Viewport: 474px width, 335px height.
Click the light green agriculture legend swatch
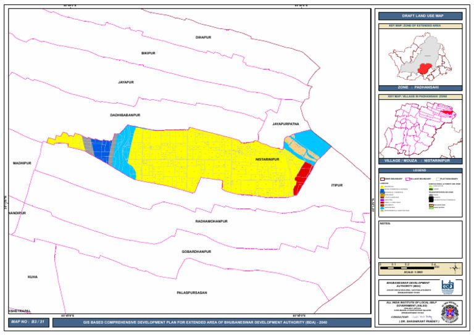coord(431,186)
